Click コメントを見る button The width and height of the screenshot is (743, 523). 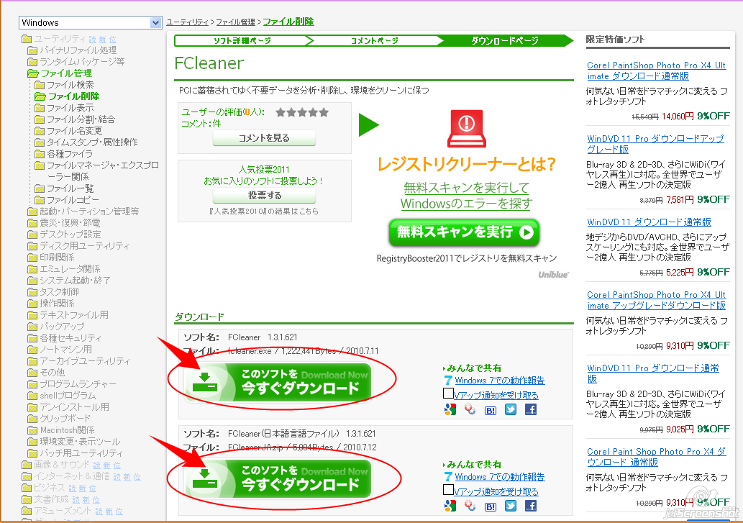click(x=264, y=138)
